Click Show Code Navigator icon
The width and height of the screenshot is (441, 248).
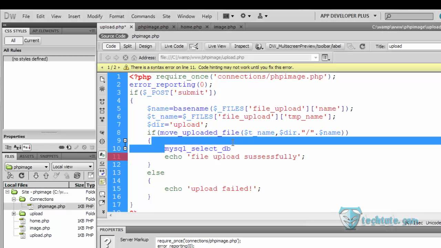click(x=102, y=89)
